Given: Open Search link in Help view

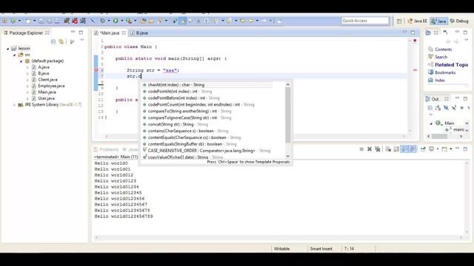Looking at the screenshot, I should (x=441, y=57).
